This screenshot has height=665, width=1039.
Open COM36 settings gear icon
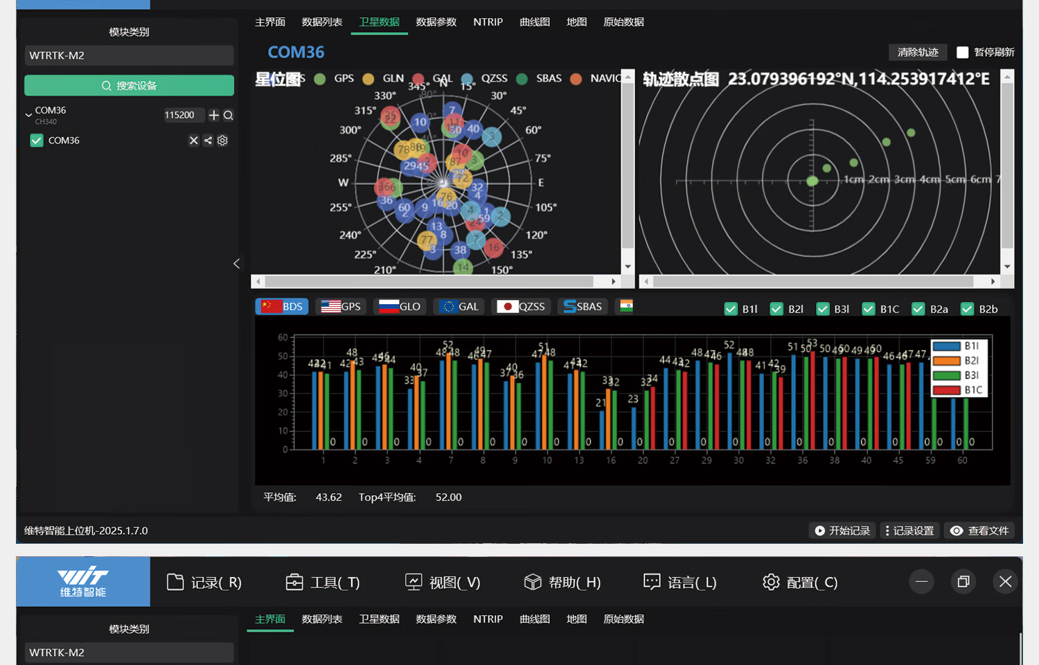[x=222, y=141]
